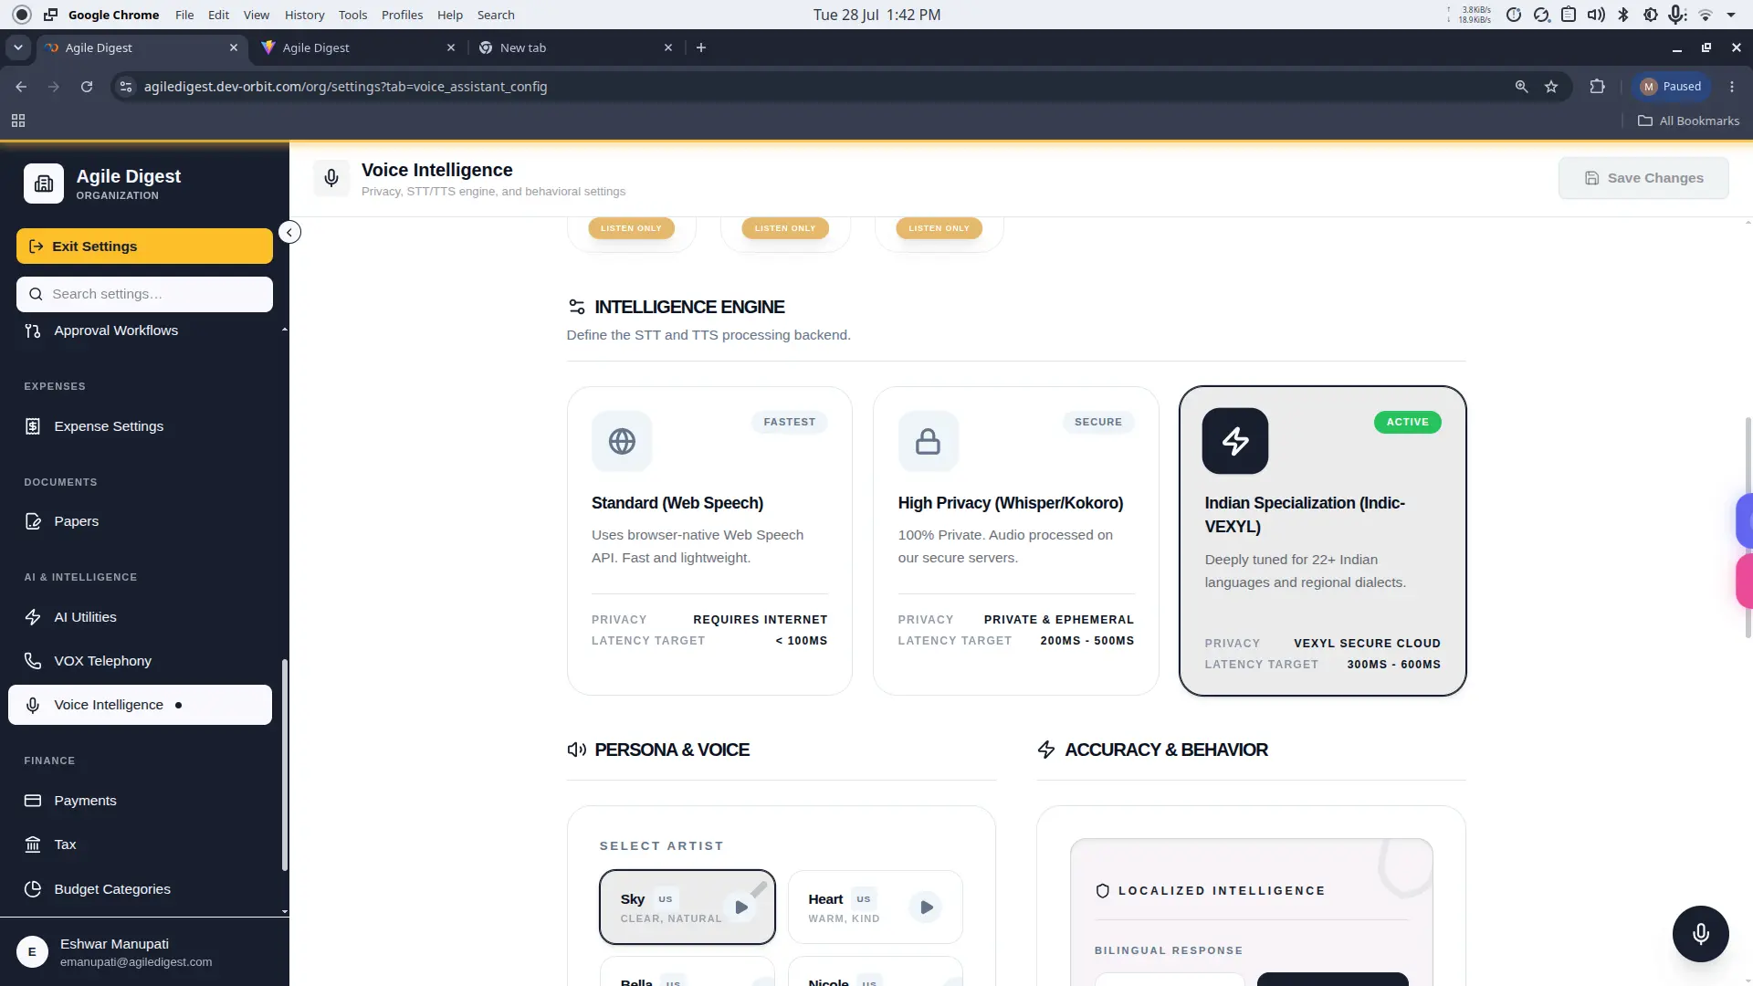The height and width of the screenshot is (986, 1753).
Task: Play the Heart voice preview
Action: pyautogui.click(x=926, y=907)
